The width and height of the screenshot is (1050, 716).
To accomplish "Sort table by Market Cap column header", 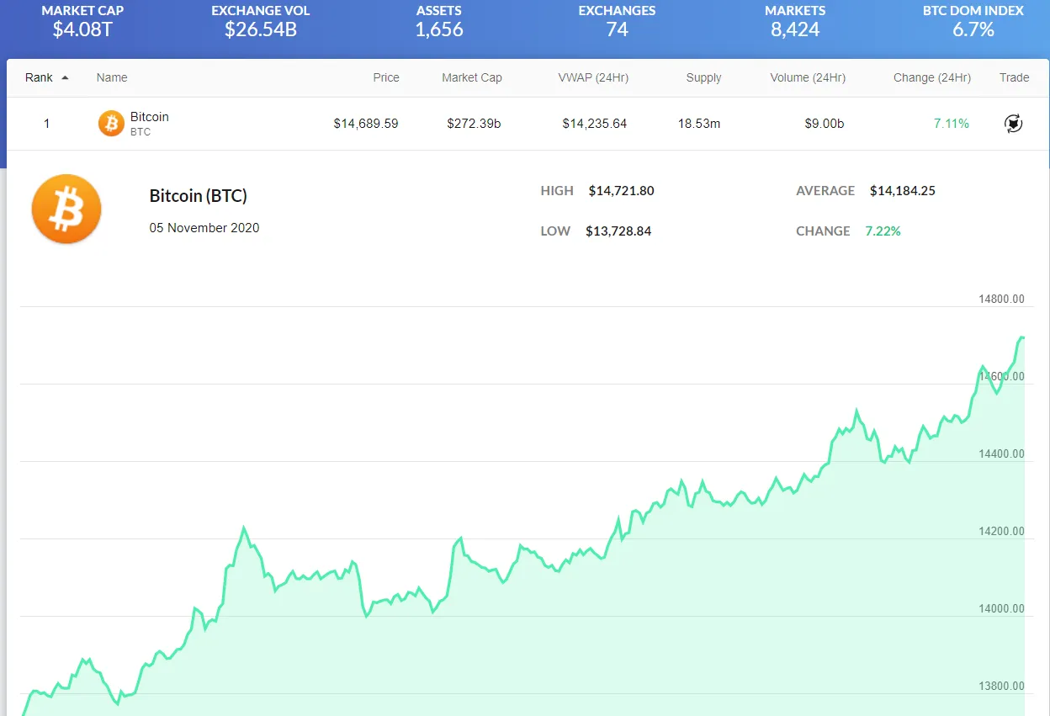I will pos(472,77).
